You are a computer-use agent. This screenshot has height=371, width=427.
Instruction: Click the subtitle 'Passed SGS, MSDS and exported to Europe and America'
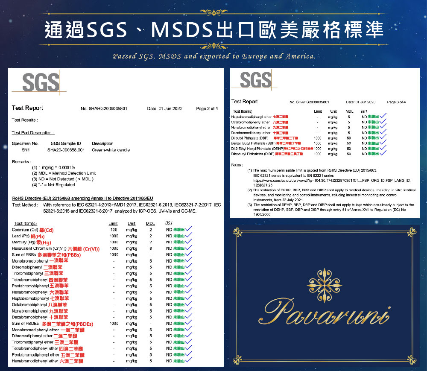(x=214, y=56)
